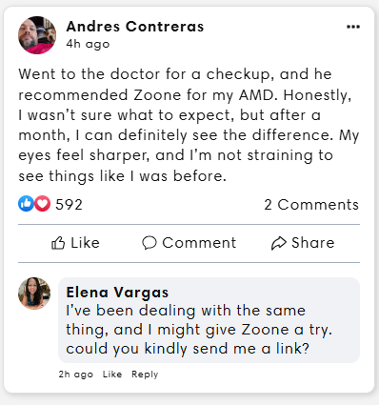This screenshot has height=405, width=379.
Task: Click the comment's 2h ago timestamp
Action: pyautogui.click(x=76, y=375)
